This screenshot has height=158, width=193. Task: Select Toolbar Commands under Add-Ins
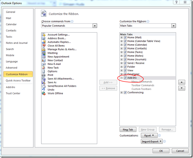coord(143,85)
